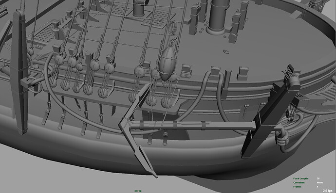Screen dimensions: 336x193
Task: Click the container value 'None'
Action: 320,182
